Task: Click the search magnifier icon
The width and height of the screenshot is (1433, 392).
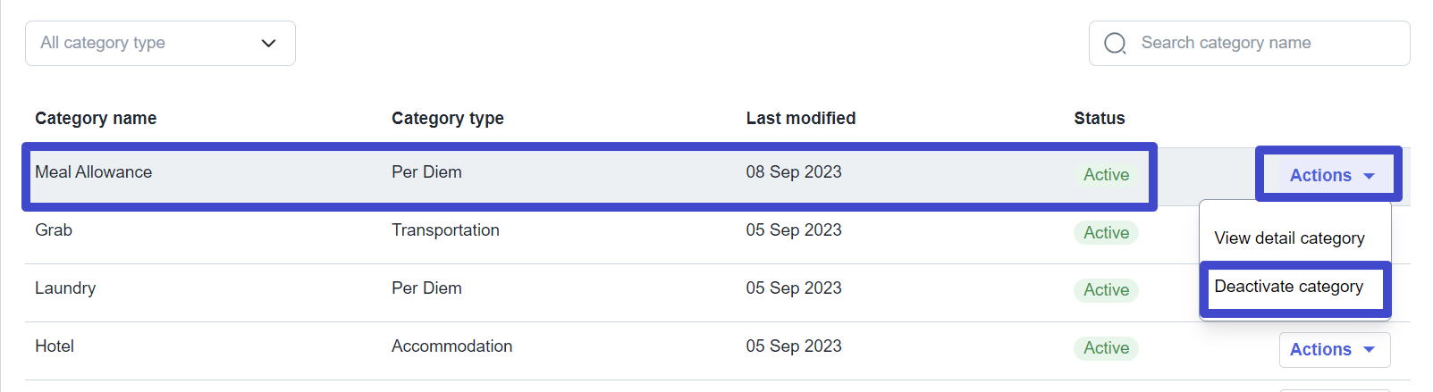Action: coord(1115,43)
